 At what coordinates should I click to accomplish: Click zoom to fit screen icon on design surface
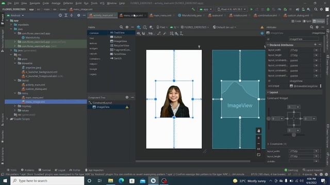[259, 155]
